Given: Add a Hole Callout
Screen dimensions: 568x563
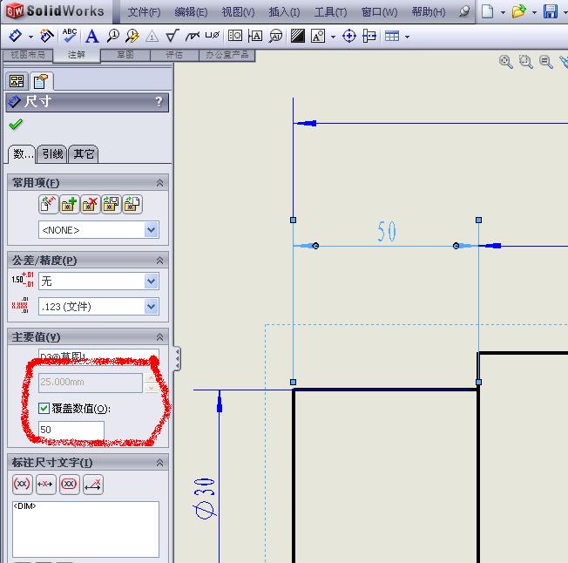Looking at the screenshot, I should point(213,35).
